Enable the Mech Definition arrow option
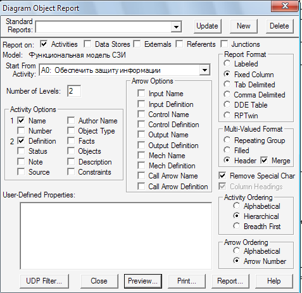The height and width of the screenshot is (293, 302). 141,166
